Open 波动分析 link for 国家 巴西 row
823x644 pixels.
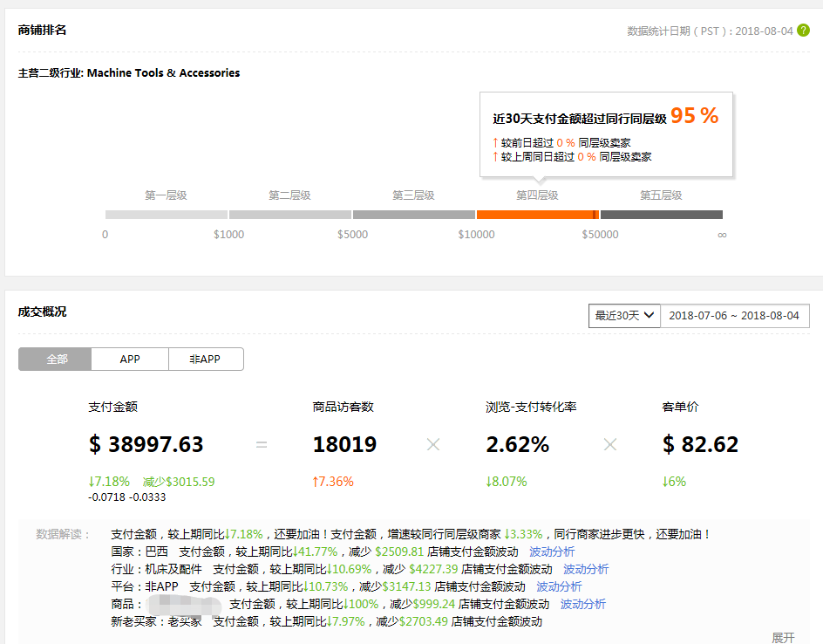[552, 552]
